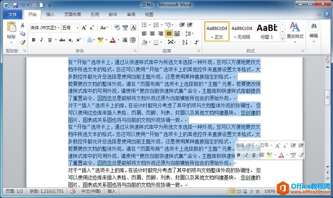Apply the 无间隔 (No Spacing) style
Screen dimensions: 333x198
(242, 31)
